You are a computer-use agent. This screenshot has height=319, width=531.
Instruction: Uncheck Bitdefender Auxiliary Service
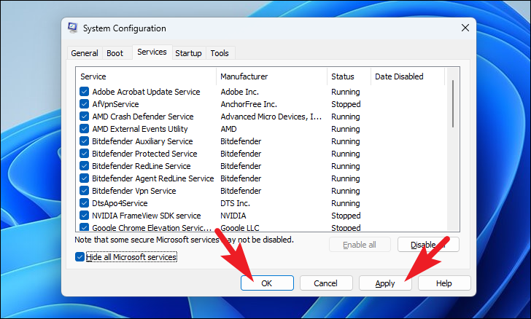point(84,141)
